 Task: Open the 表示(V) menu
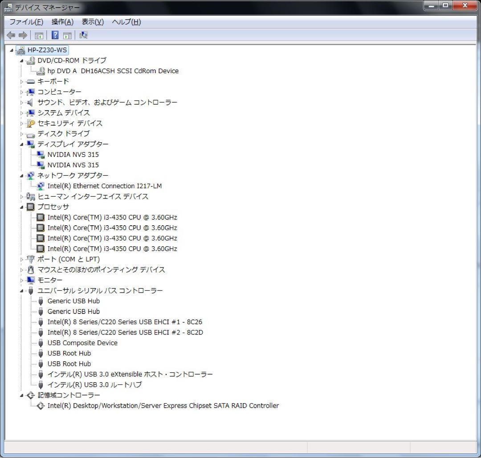click(x=93, y=22)
